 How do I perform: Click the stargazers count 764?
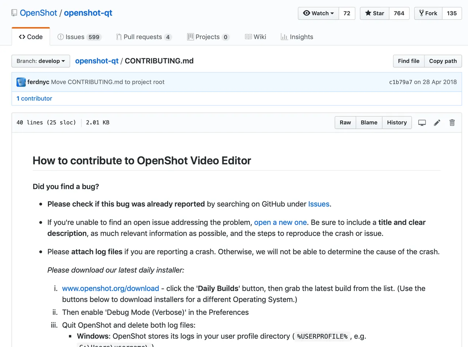pos(399,13)
